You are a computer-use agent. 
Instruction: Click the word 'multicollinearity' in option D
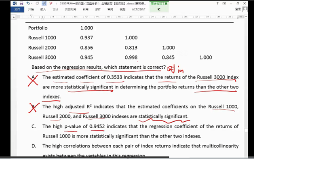click(x=220, y=146)
